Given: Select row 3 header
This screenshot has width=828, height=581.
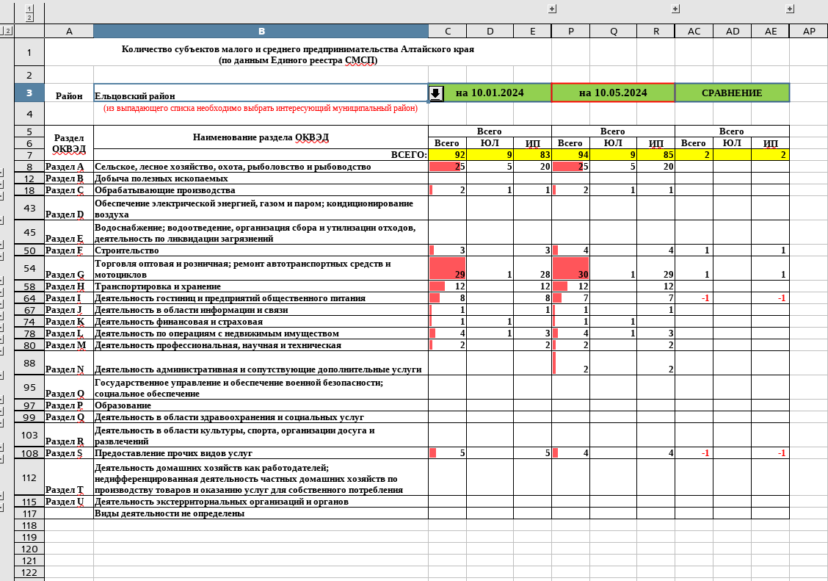Looking at the screenshot, I should [29, 93].
